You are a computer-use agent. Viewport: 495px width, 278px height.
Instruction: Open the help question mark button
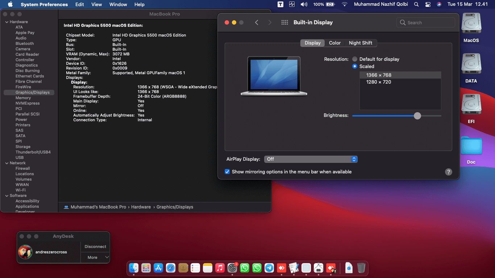(448, 172)
